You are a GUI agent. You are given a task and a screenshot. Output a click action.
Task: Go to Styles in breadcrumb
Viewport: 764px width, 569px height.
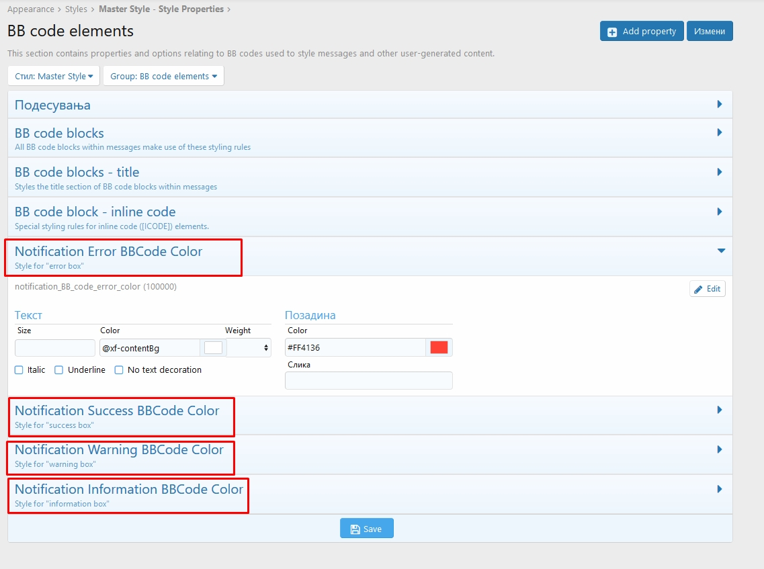[76, 9]
